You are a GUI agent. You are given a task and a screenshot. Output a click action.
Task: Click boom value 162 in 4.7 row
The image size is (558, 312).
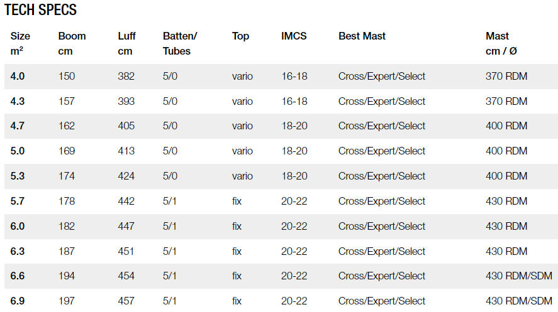point(67,126)
